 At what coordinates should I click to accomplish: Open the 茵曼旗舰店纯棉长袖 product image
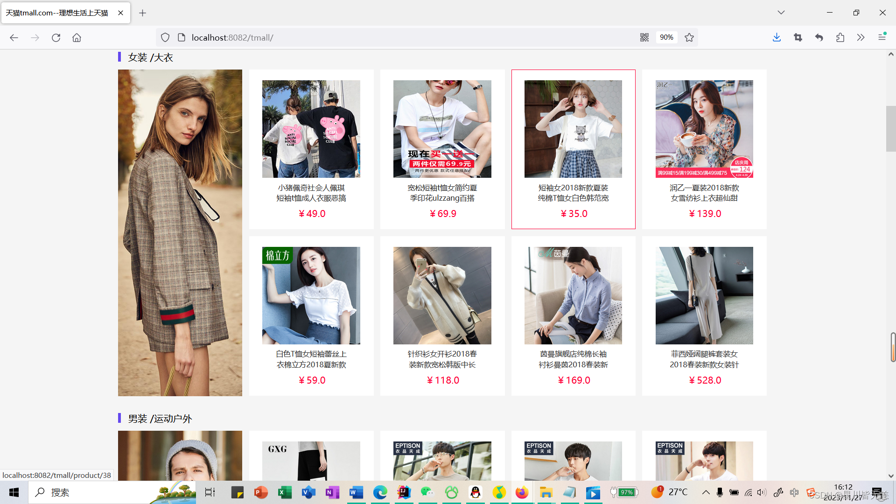pyautogui.click(x=573, y=295)
